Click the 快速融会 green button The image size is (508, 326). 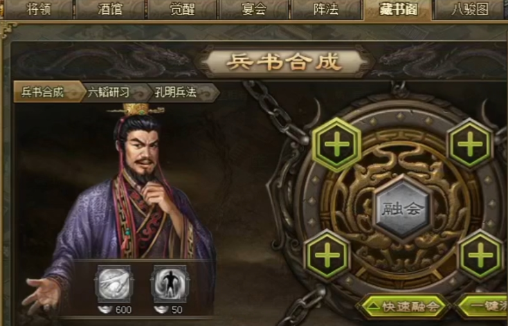point(404,306)
